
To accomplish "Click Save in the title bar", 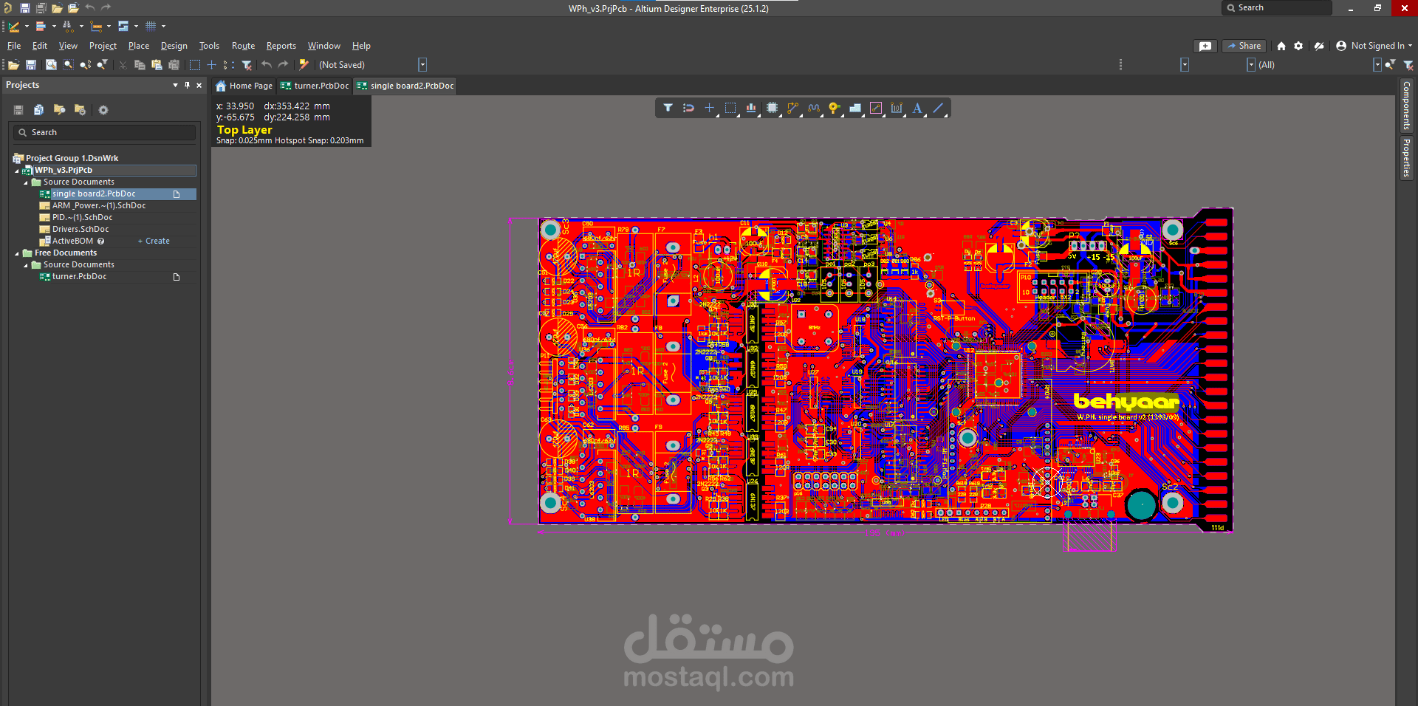I will coord(24,8).
